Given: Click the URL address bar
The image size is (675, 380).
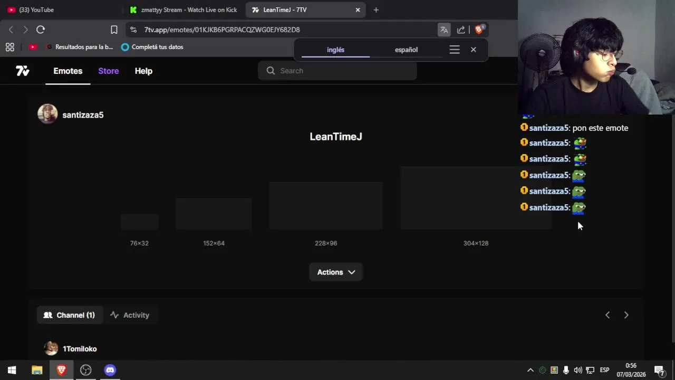Looking at the screenshot, I should (x=285, y=30).
